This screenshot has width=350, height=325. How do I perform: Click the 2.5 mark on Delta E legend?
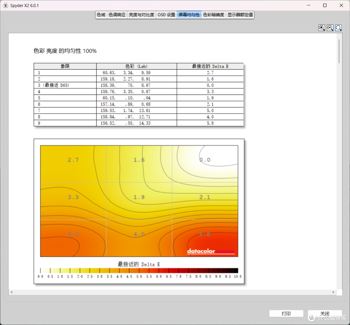click(x=90, y=277)
